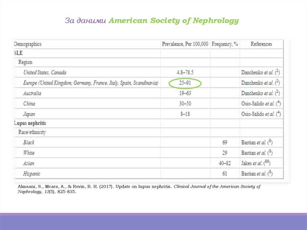Click the 'References' column header
The image size is (307, 230).
coord(261,44)
